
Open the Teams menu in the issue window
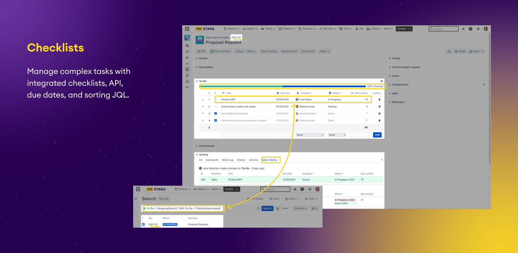click(268, 29)
